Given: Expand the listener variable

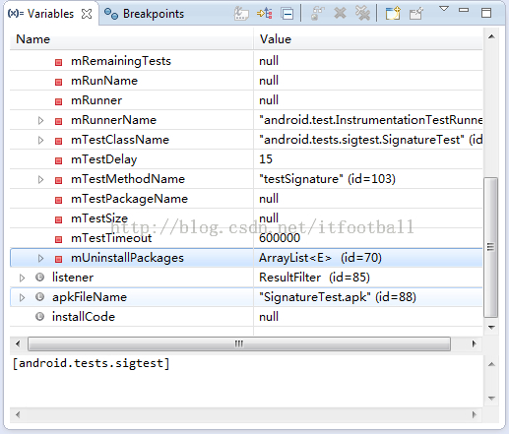Looking at the screenshot, I should (22, 278).
